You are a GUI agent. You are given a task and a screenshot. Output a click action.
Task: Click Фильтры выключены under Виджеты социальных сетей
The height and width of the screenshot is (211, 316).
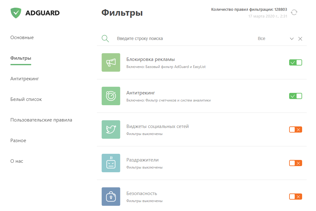(x=144, y=134)
